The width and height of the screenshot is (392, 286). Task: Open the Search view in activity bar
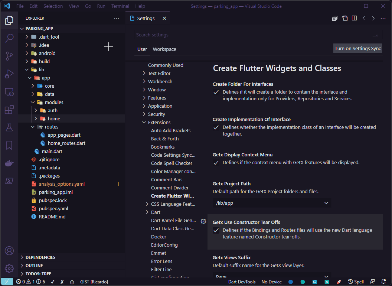(9, 38)
